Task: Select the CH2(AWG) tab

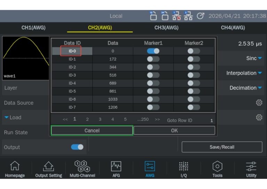Action: [x=100, y=27]
